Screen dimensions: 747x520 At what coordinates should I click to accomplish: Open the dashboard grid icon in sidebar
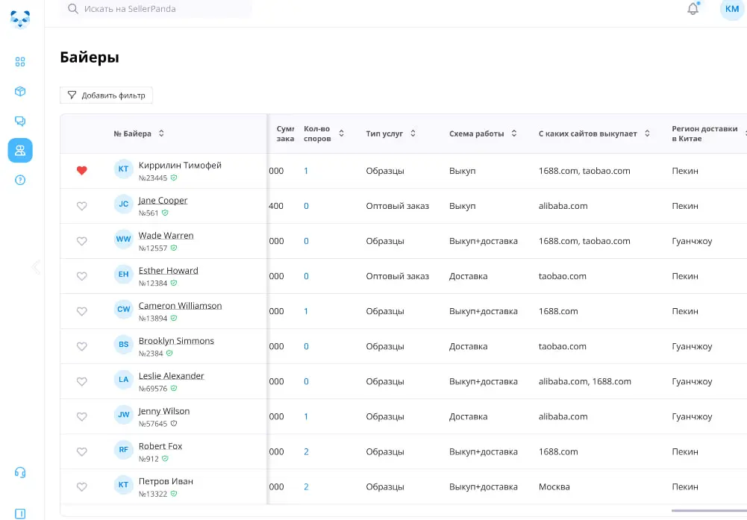[x=20, y=62]
